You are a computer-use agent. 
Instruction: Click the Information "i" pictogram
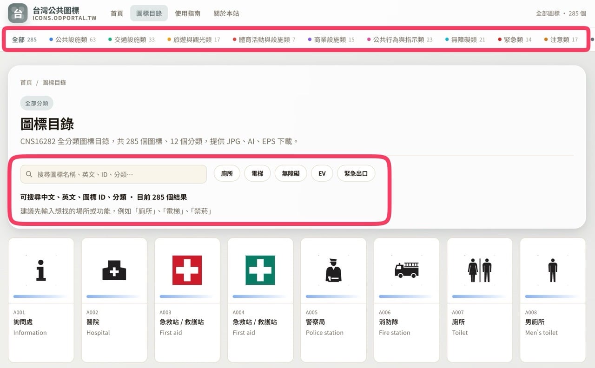click(41, 270)
